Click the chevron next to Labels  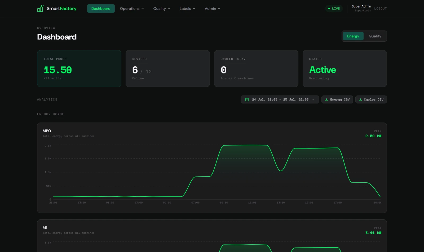[x=194, y=8]
